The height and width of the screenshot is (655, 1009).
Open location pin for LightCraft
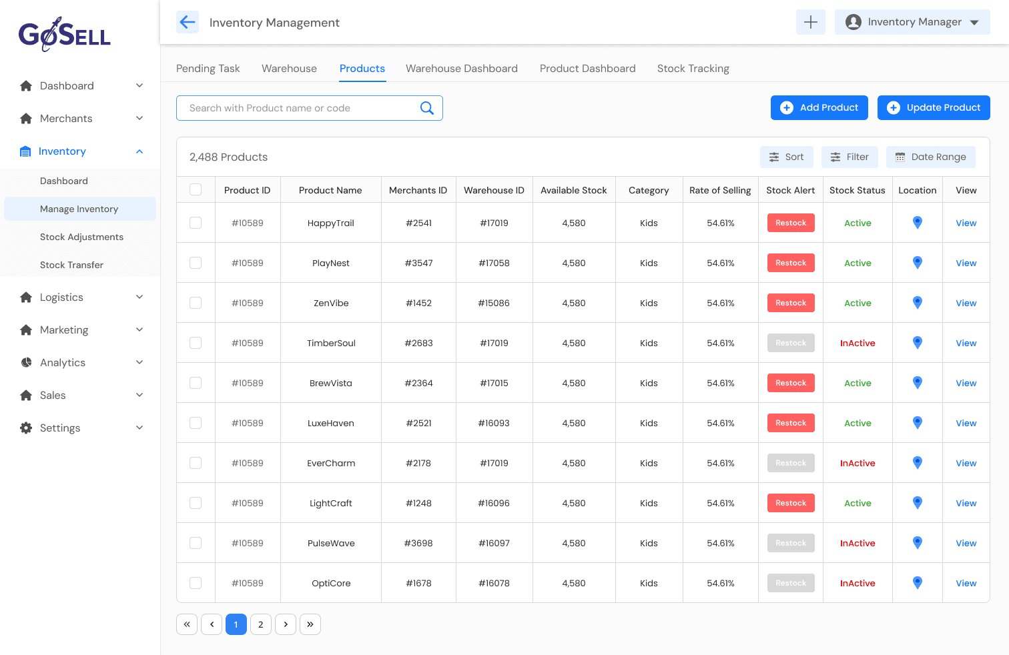point(918,503)
